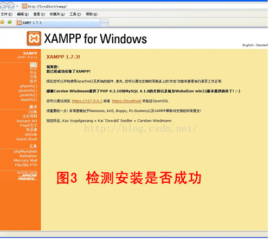Open the Favorites Center star icon
Image resolution: width=271 pixels, height=245 pixels.
[x=2, y=22]
